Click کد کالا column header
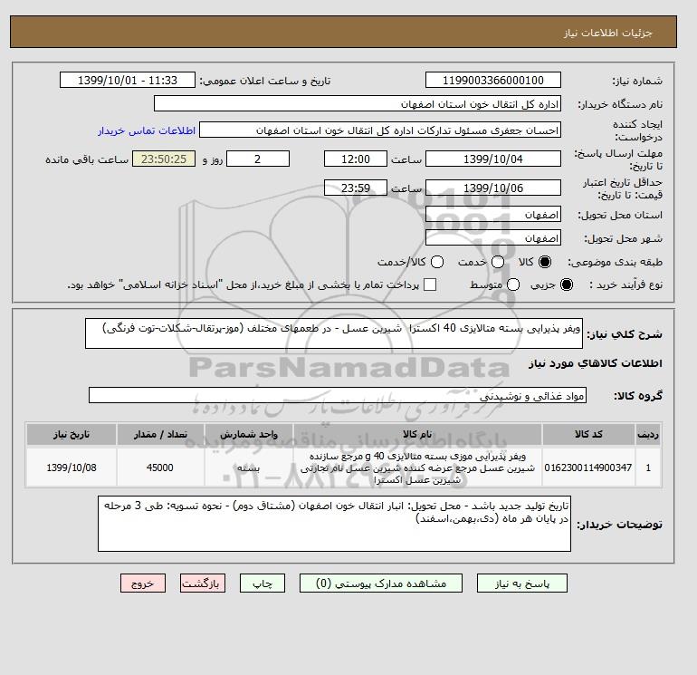The width and height of the screenshot is (697, 675). click(x=588, y=434)
